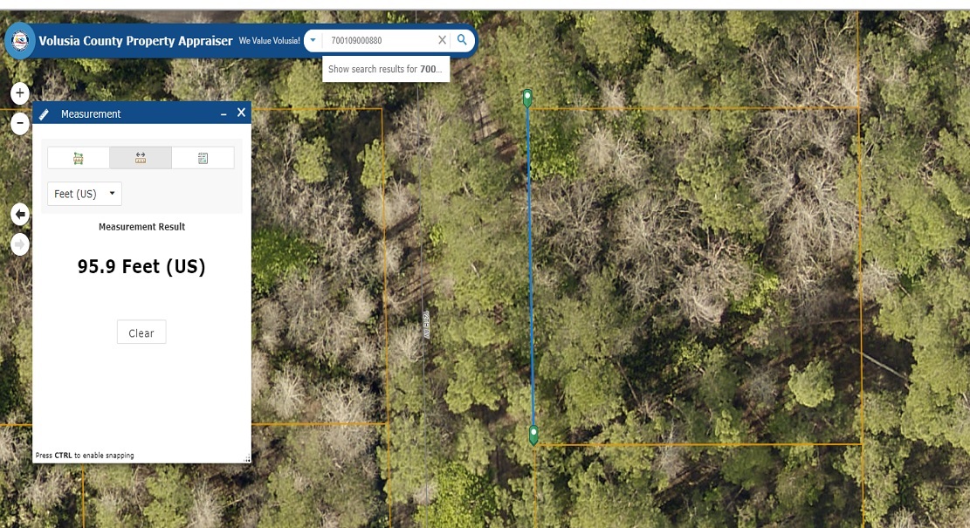Click the Show search results suggestion
The height and width of the screenshot is (528, 970).
click(385, 69)
